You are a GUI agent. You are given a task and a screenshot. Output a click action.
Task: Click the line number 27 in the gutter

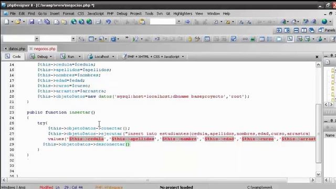12,134
